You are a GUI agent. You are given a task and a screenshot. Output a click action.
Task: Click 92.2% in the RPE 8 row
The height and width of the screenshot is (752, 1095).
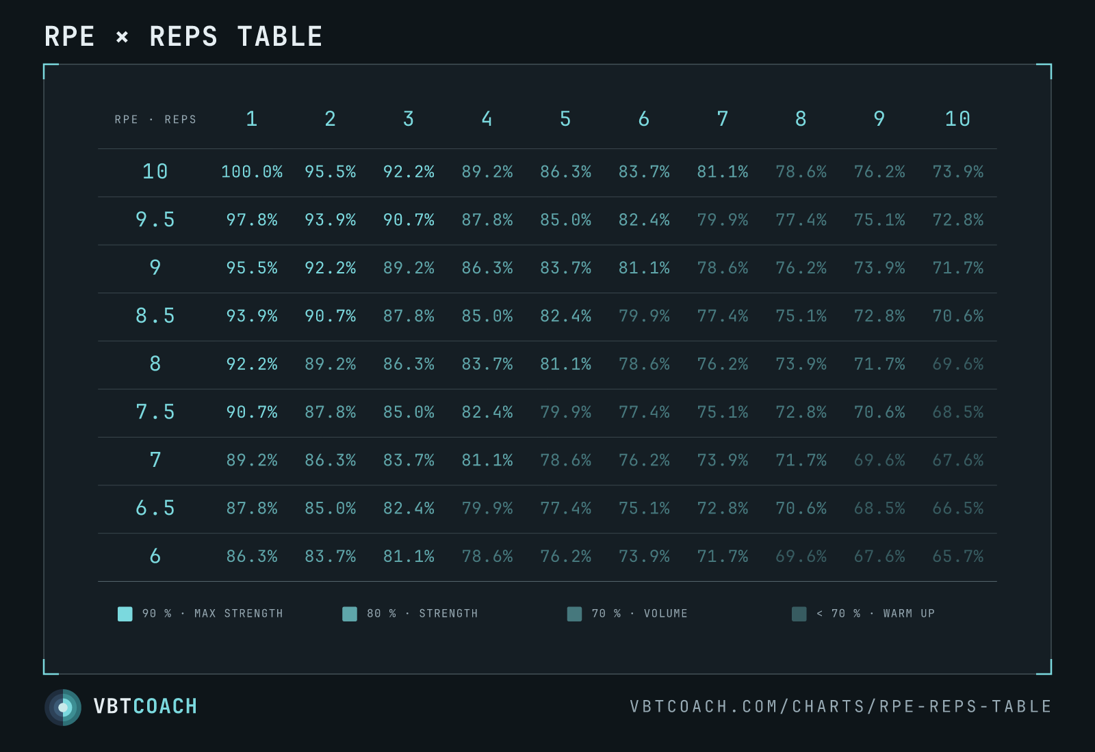tap(252, 364)
